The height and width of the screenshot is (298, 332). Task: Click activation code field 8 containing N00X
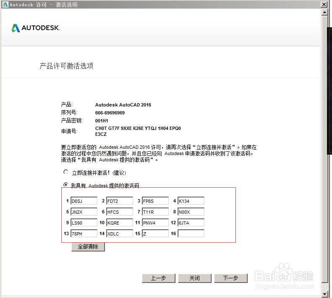(x=191, y=212)
